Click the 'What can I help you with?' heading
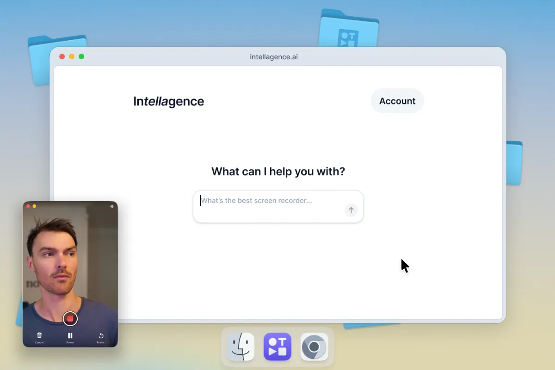Screen dimensions: 555x370 pos(278,172)
